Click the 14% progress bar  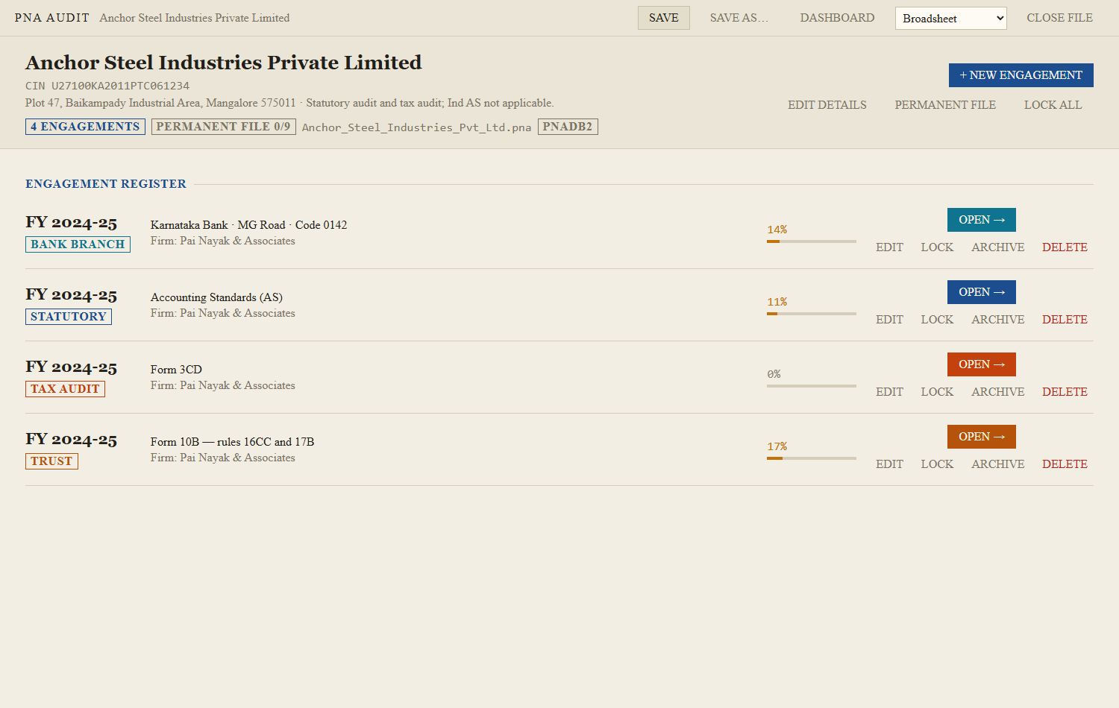click(x=812, y=241)
